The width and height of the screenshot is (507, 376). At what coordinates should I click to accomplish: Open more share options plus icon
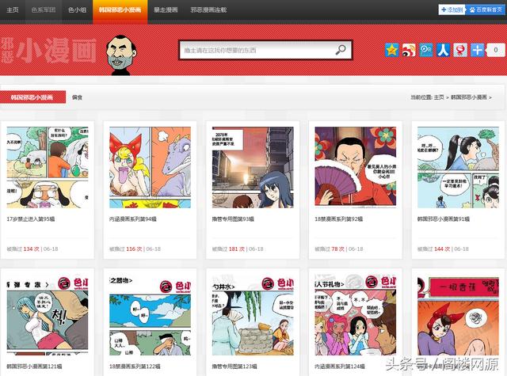[477, 50]
